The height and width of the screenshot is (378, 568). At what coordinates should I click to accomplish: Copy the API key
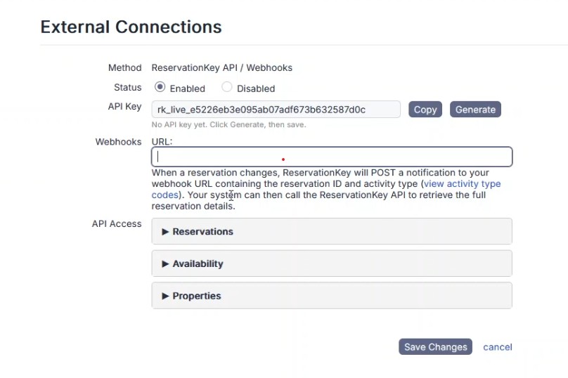(425, 110)
